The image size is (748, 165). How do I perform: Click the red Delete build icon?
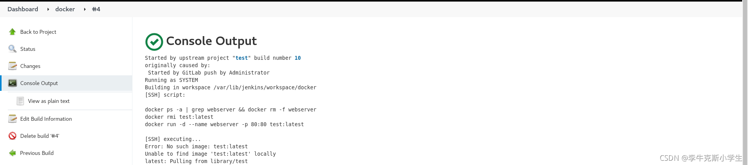[x=12, y=136]
